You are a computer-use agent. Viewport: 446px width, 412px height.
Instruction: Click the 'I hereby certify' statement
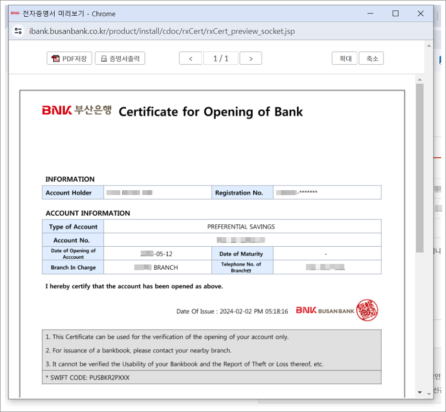(x=134, y=286)
